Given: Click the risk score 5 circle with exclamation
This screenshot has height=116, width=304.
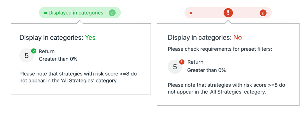Looking at the screenshot, I should click(175, 67).
